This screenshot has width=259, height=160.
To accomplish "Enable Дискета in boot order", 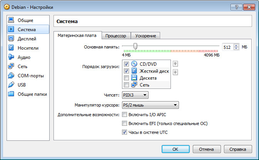I will click(126, 78).
